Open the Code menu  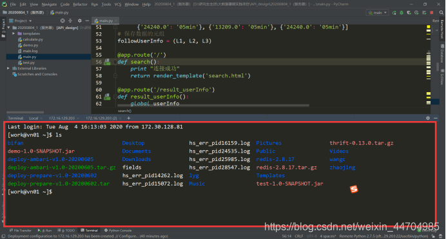click(x=65, y=5)
